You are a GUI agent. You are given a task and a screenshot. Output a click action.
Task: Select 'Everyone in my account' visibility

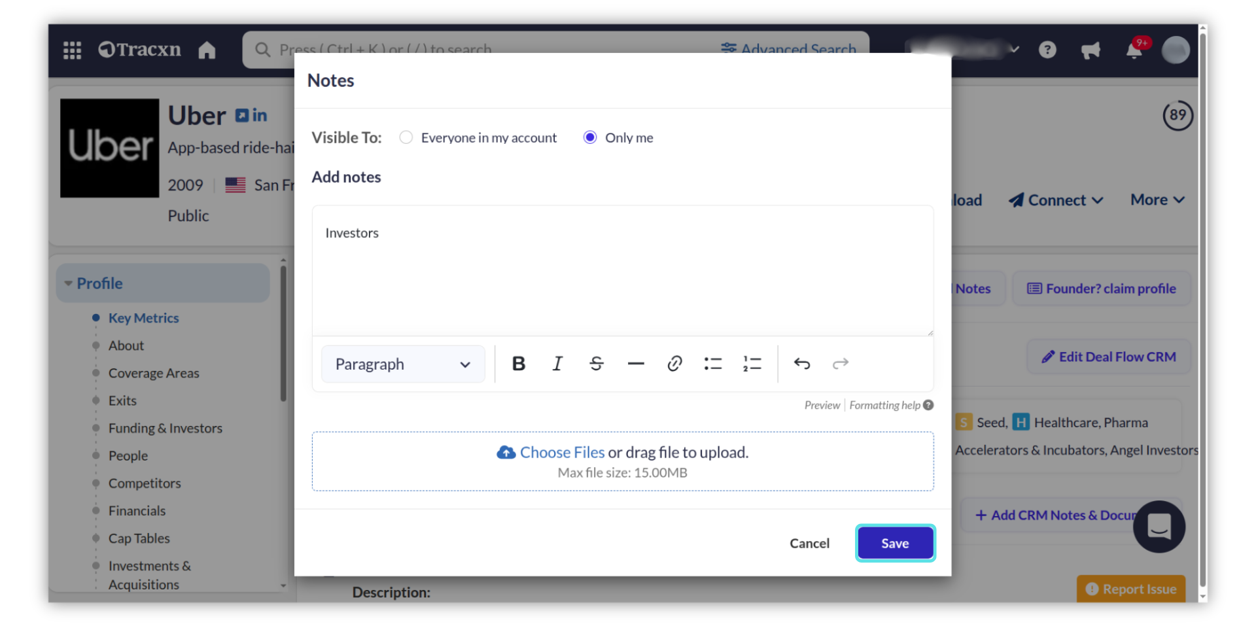[x=406, y=137]
